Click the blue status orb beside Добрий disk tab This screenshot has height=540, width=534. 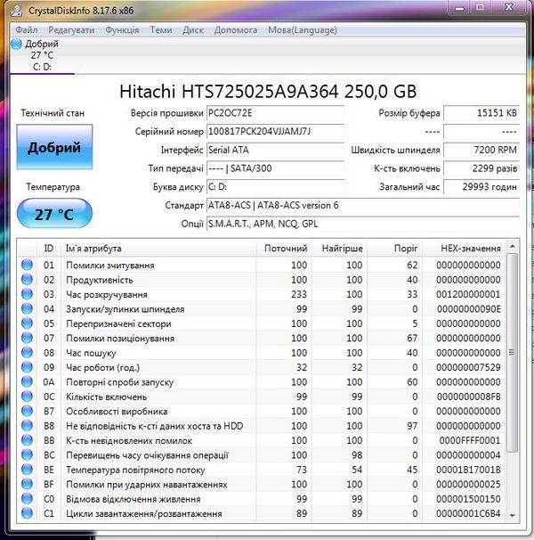pos(17,44)
